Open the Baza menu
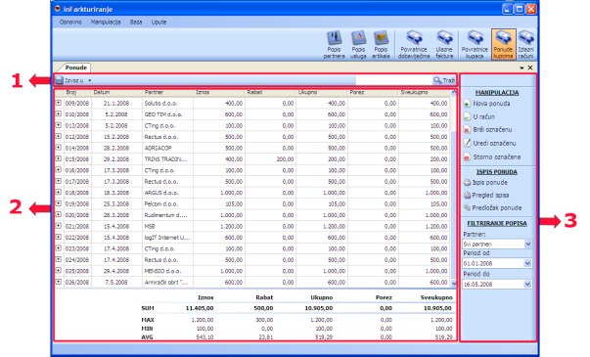590x357 pixels. pos(136,22)
